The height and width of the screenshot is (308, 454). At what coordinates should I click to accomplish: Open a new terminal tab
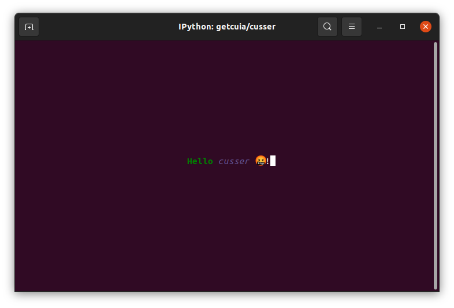coord(29,27)
